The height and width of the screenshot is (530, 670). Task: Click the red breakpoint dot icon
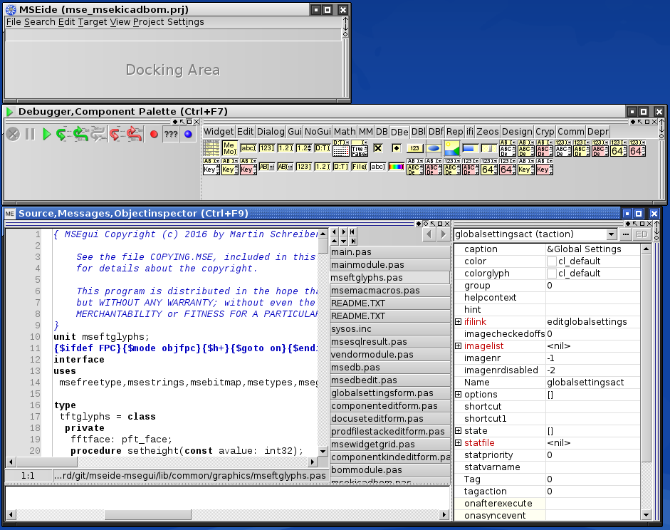pyautogui.click(x=153, y=134)
